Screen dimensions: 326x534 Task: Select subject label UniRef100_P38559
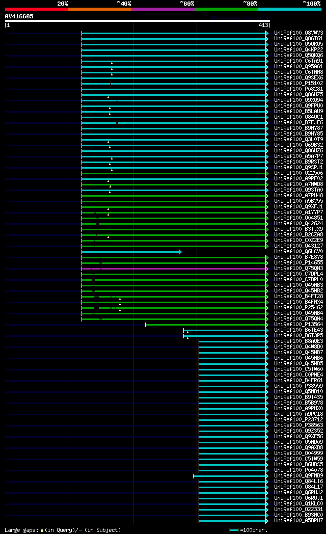click(x=298, y=386)
